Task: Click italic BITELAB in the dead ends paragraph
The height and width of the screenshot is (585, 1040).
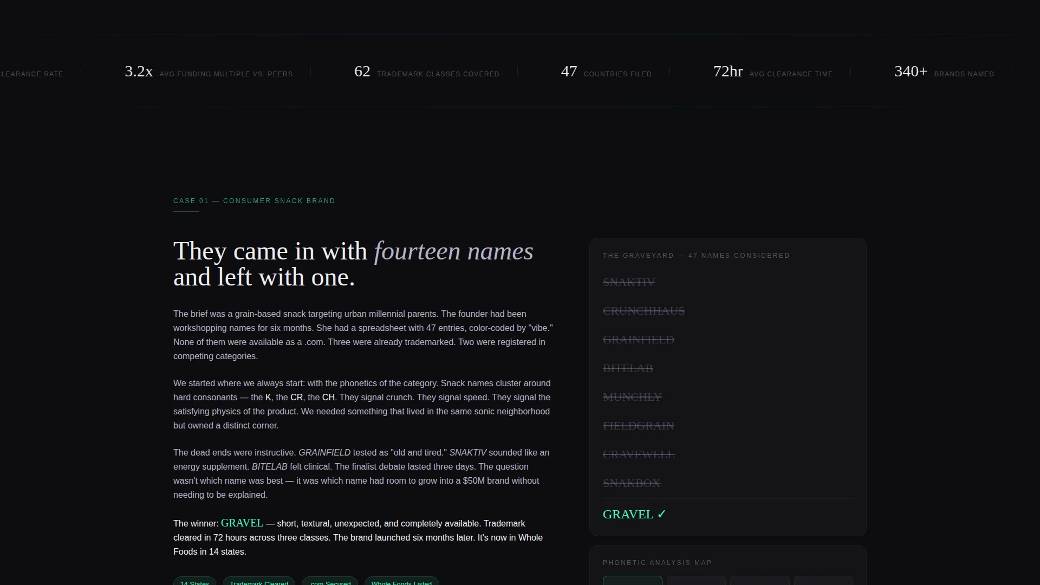Action: coord(269,467)
